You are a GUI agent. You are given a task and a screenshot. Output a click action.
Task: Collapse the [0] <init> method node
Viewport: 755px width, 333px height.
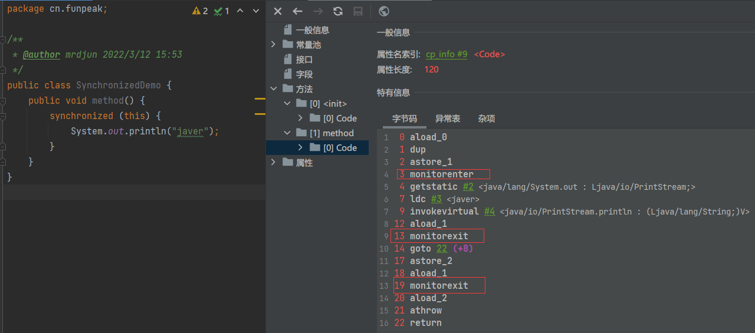pos(287,104)
